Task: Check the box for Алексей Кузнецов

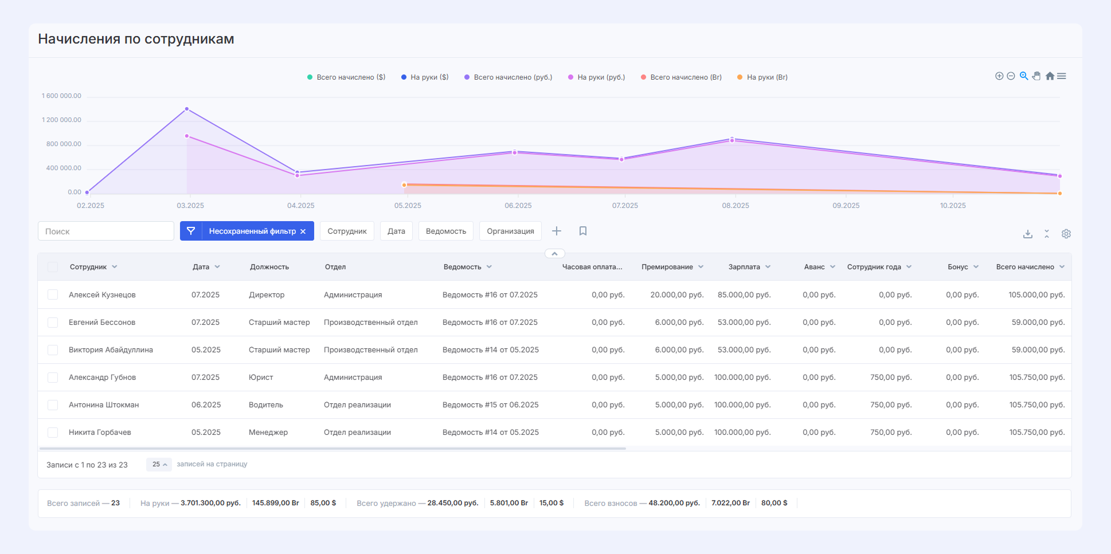Action: (x=53, y=294)
